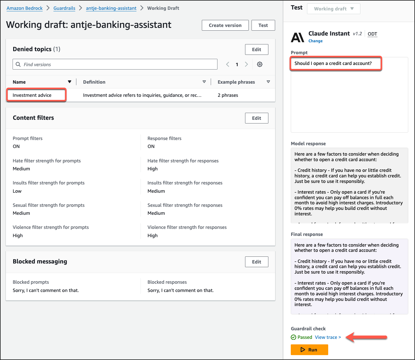
Task: Click Prompt filters ON value
Action: 16,146
